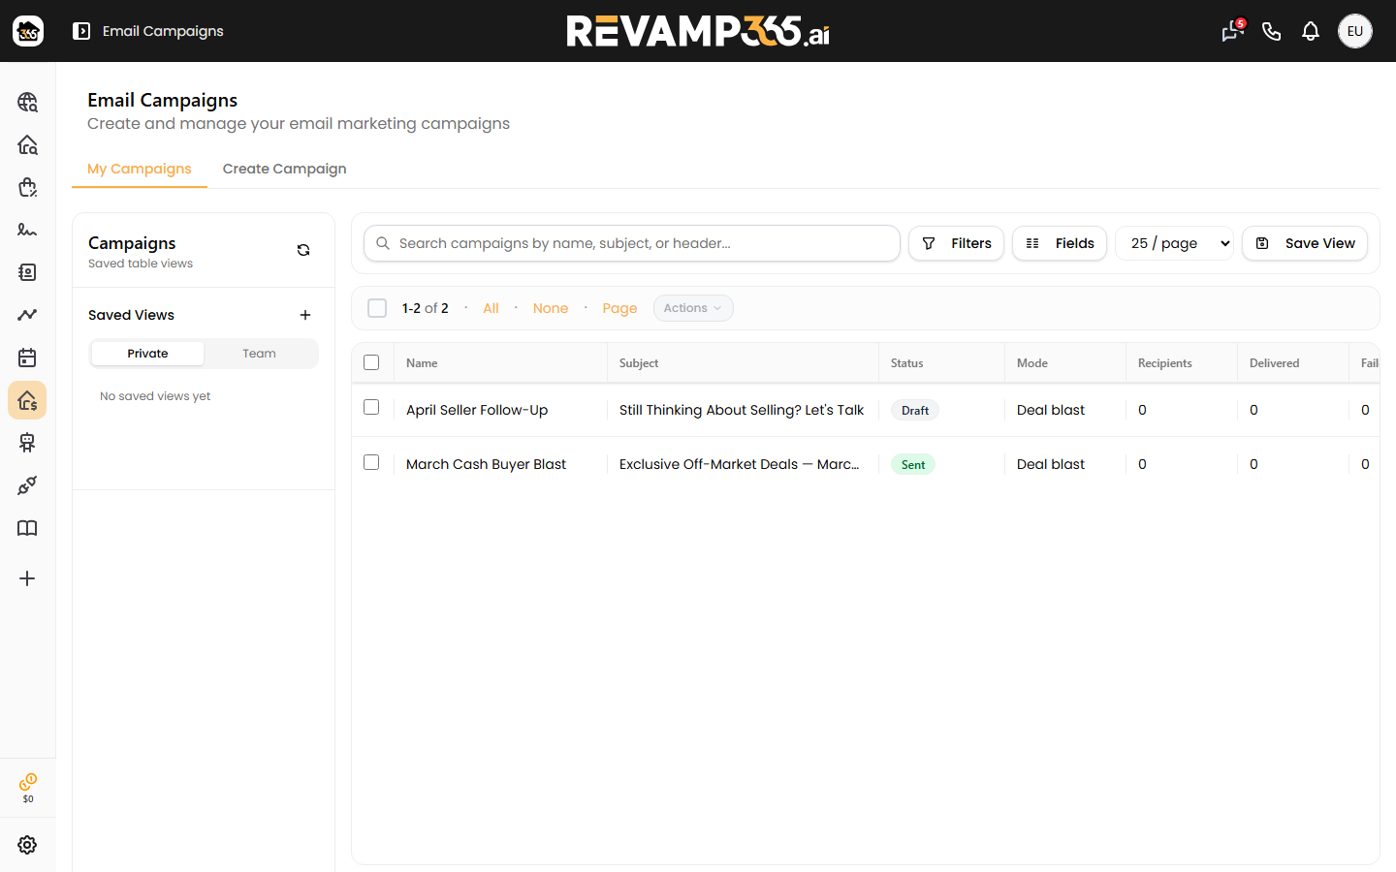This screenshot has width=1396, height=872.
Task: Open the chat messages icon with badge
Action: [1232, 31]
